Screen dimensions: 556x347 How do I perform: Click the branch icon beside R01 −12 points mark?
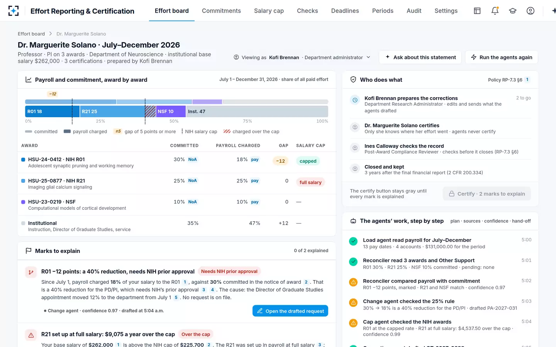pos(31,272)
